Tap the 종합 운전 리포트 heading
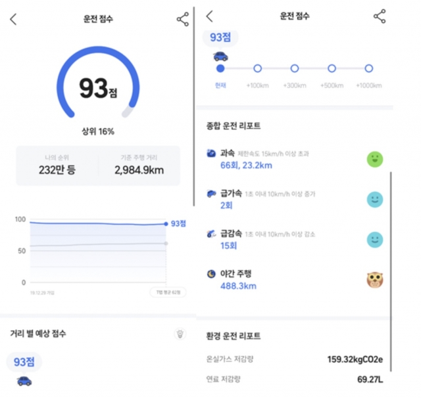This screenshot has width=421, height=398. 234,125
